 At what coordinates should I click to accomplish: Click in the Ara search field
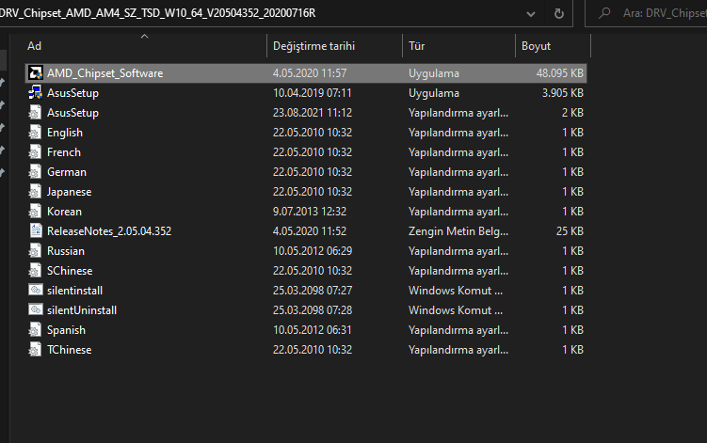tap(659, 14)
